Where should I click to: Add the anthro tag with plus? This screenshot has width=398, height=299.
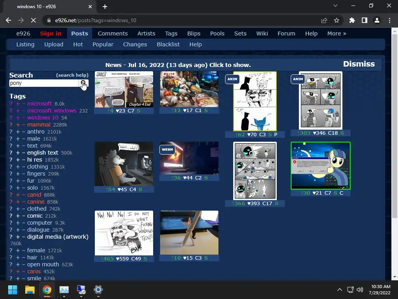[x=18, y=132]
